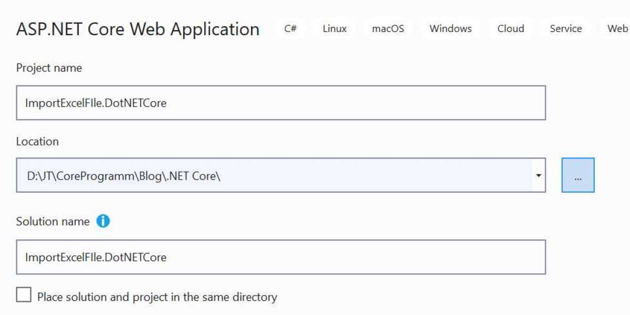Enable Place solution and project in same directory
Viewport: 630px width, 315px height.
24,295
